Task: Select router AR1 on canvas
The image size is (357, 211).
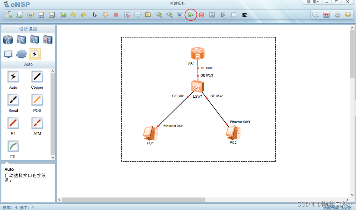Action: [198, 53]
